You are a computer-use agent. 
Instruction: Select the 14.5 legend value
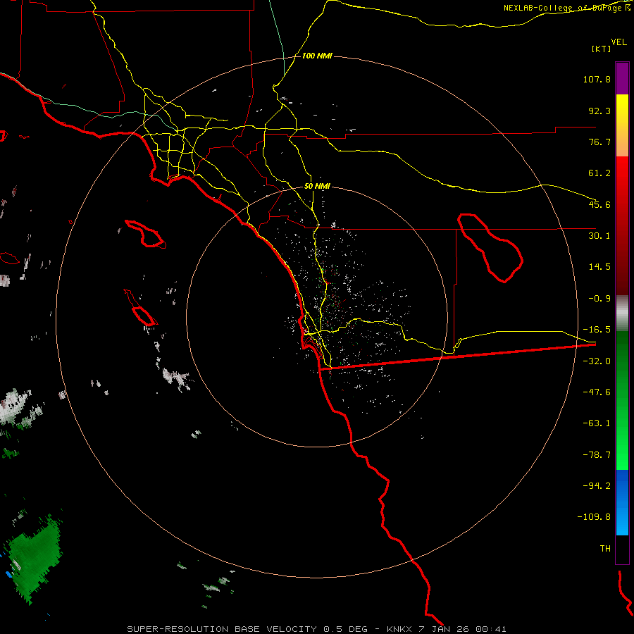tap(599, 267)
